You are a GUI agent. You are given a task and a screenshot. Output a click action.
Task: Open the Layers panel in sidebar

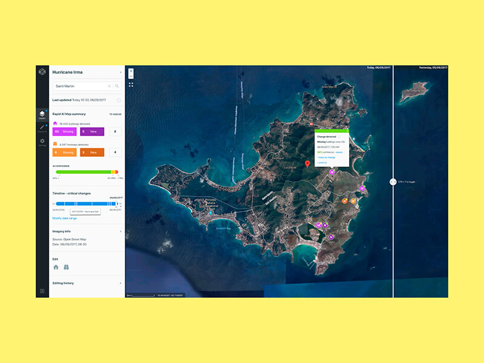(x=42, y=114)
